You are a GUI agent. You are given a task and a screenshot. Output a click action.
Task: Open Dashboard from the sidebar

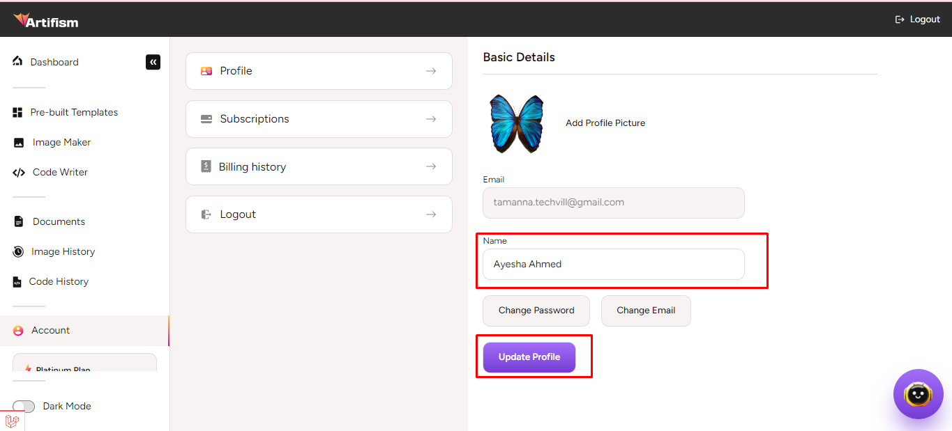click(x=54, y=62)
